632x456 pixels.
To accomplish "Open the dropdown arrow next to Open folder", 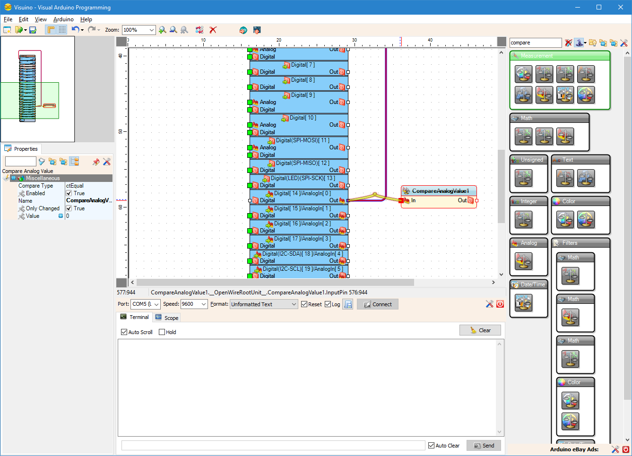I will [26, 30].
